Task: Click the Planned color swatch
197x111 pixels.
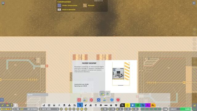Action: 85,6
